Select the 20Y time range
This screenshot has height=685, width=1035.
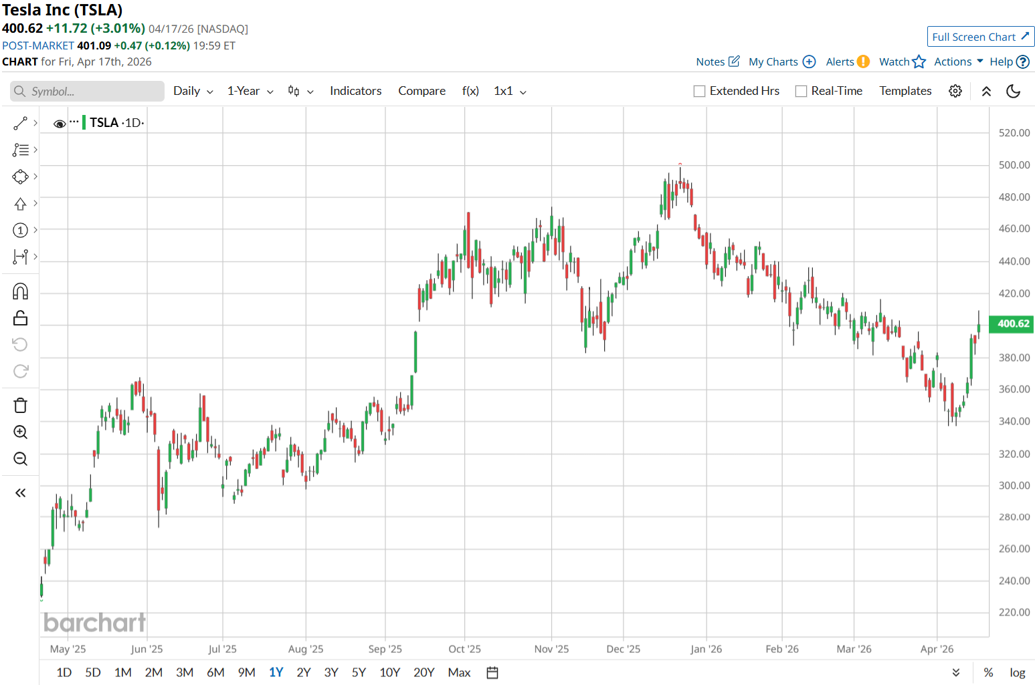point(424,673)
